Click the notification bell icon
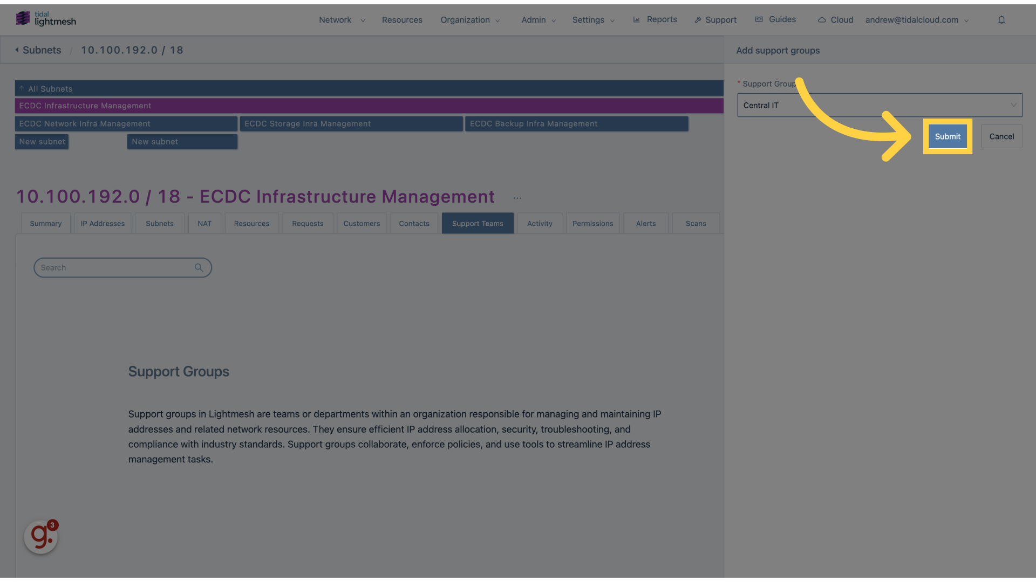This screenshot has height=582, width=1036. point(1002,19)
